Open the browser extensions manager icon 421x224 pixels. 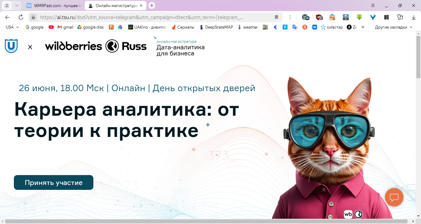coord(400,17)
